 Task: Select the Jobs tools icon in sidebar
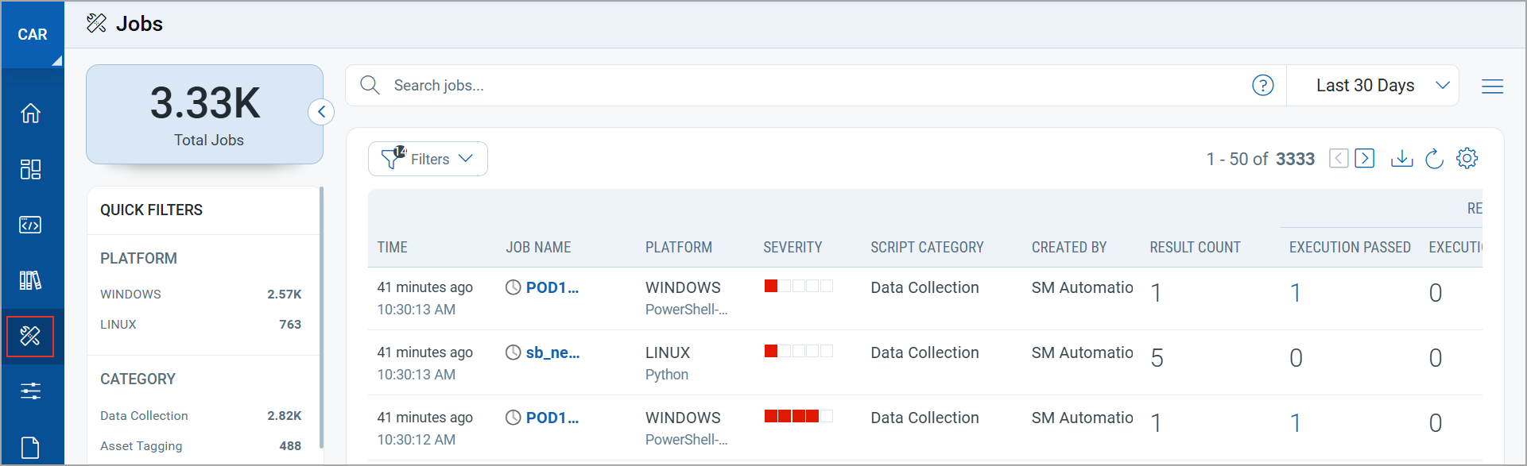(x=30, y=336)
